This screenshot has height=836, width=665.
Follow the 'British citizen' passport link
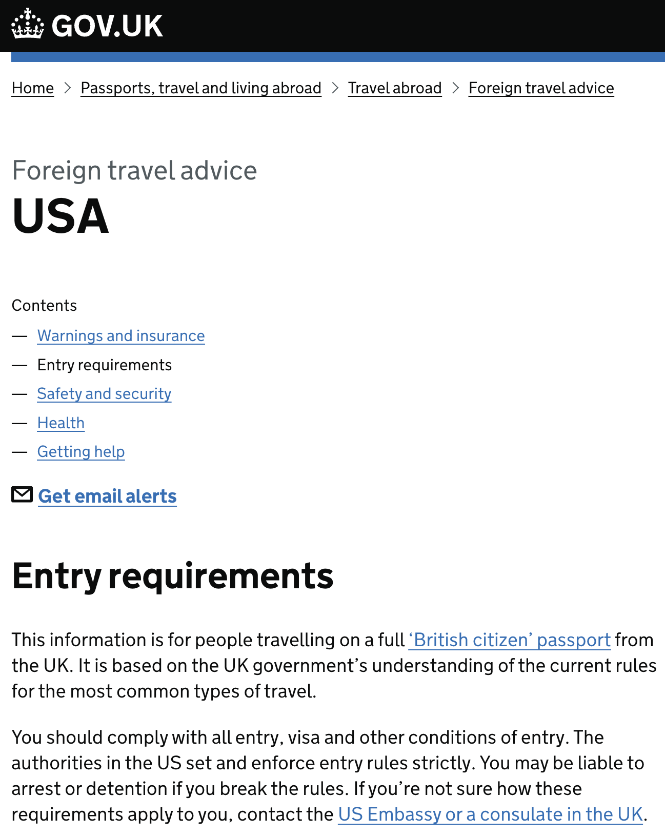coord(510,640)
